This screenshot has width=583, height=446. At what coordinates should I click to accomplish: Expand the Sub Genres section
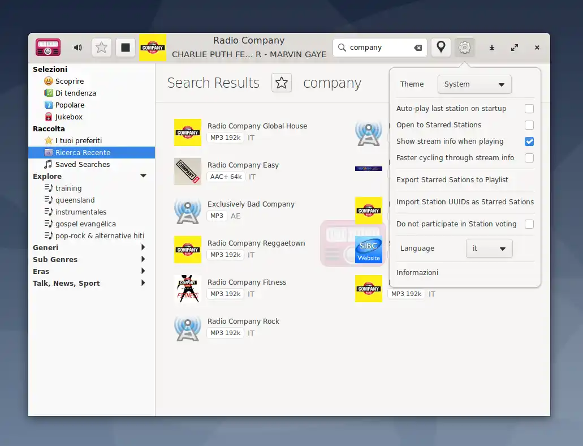tap(143, 259)
